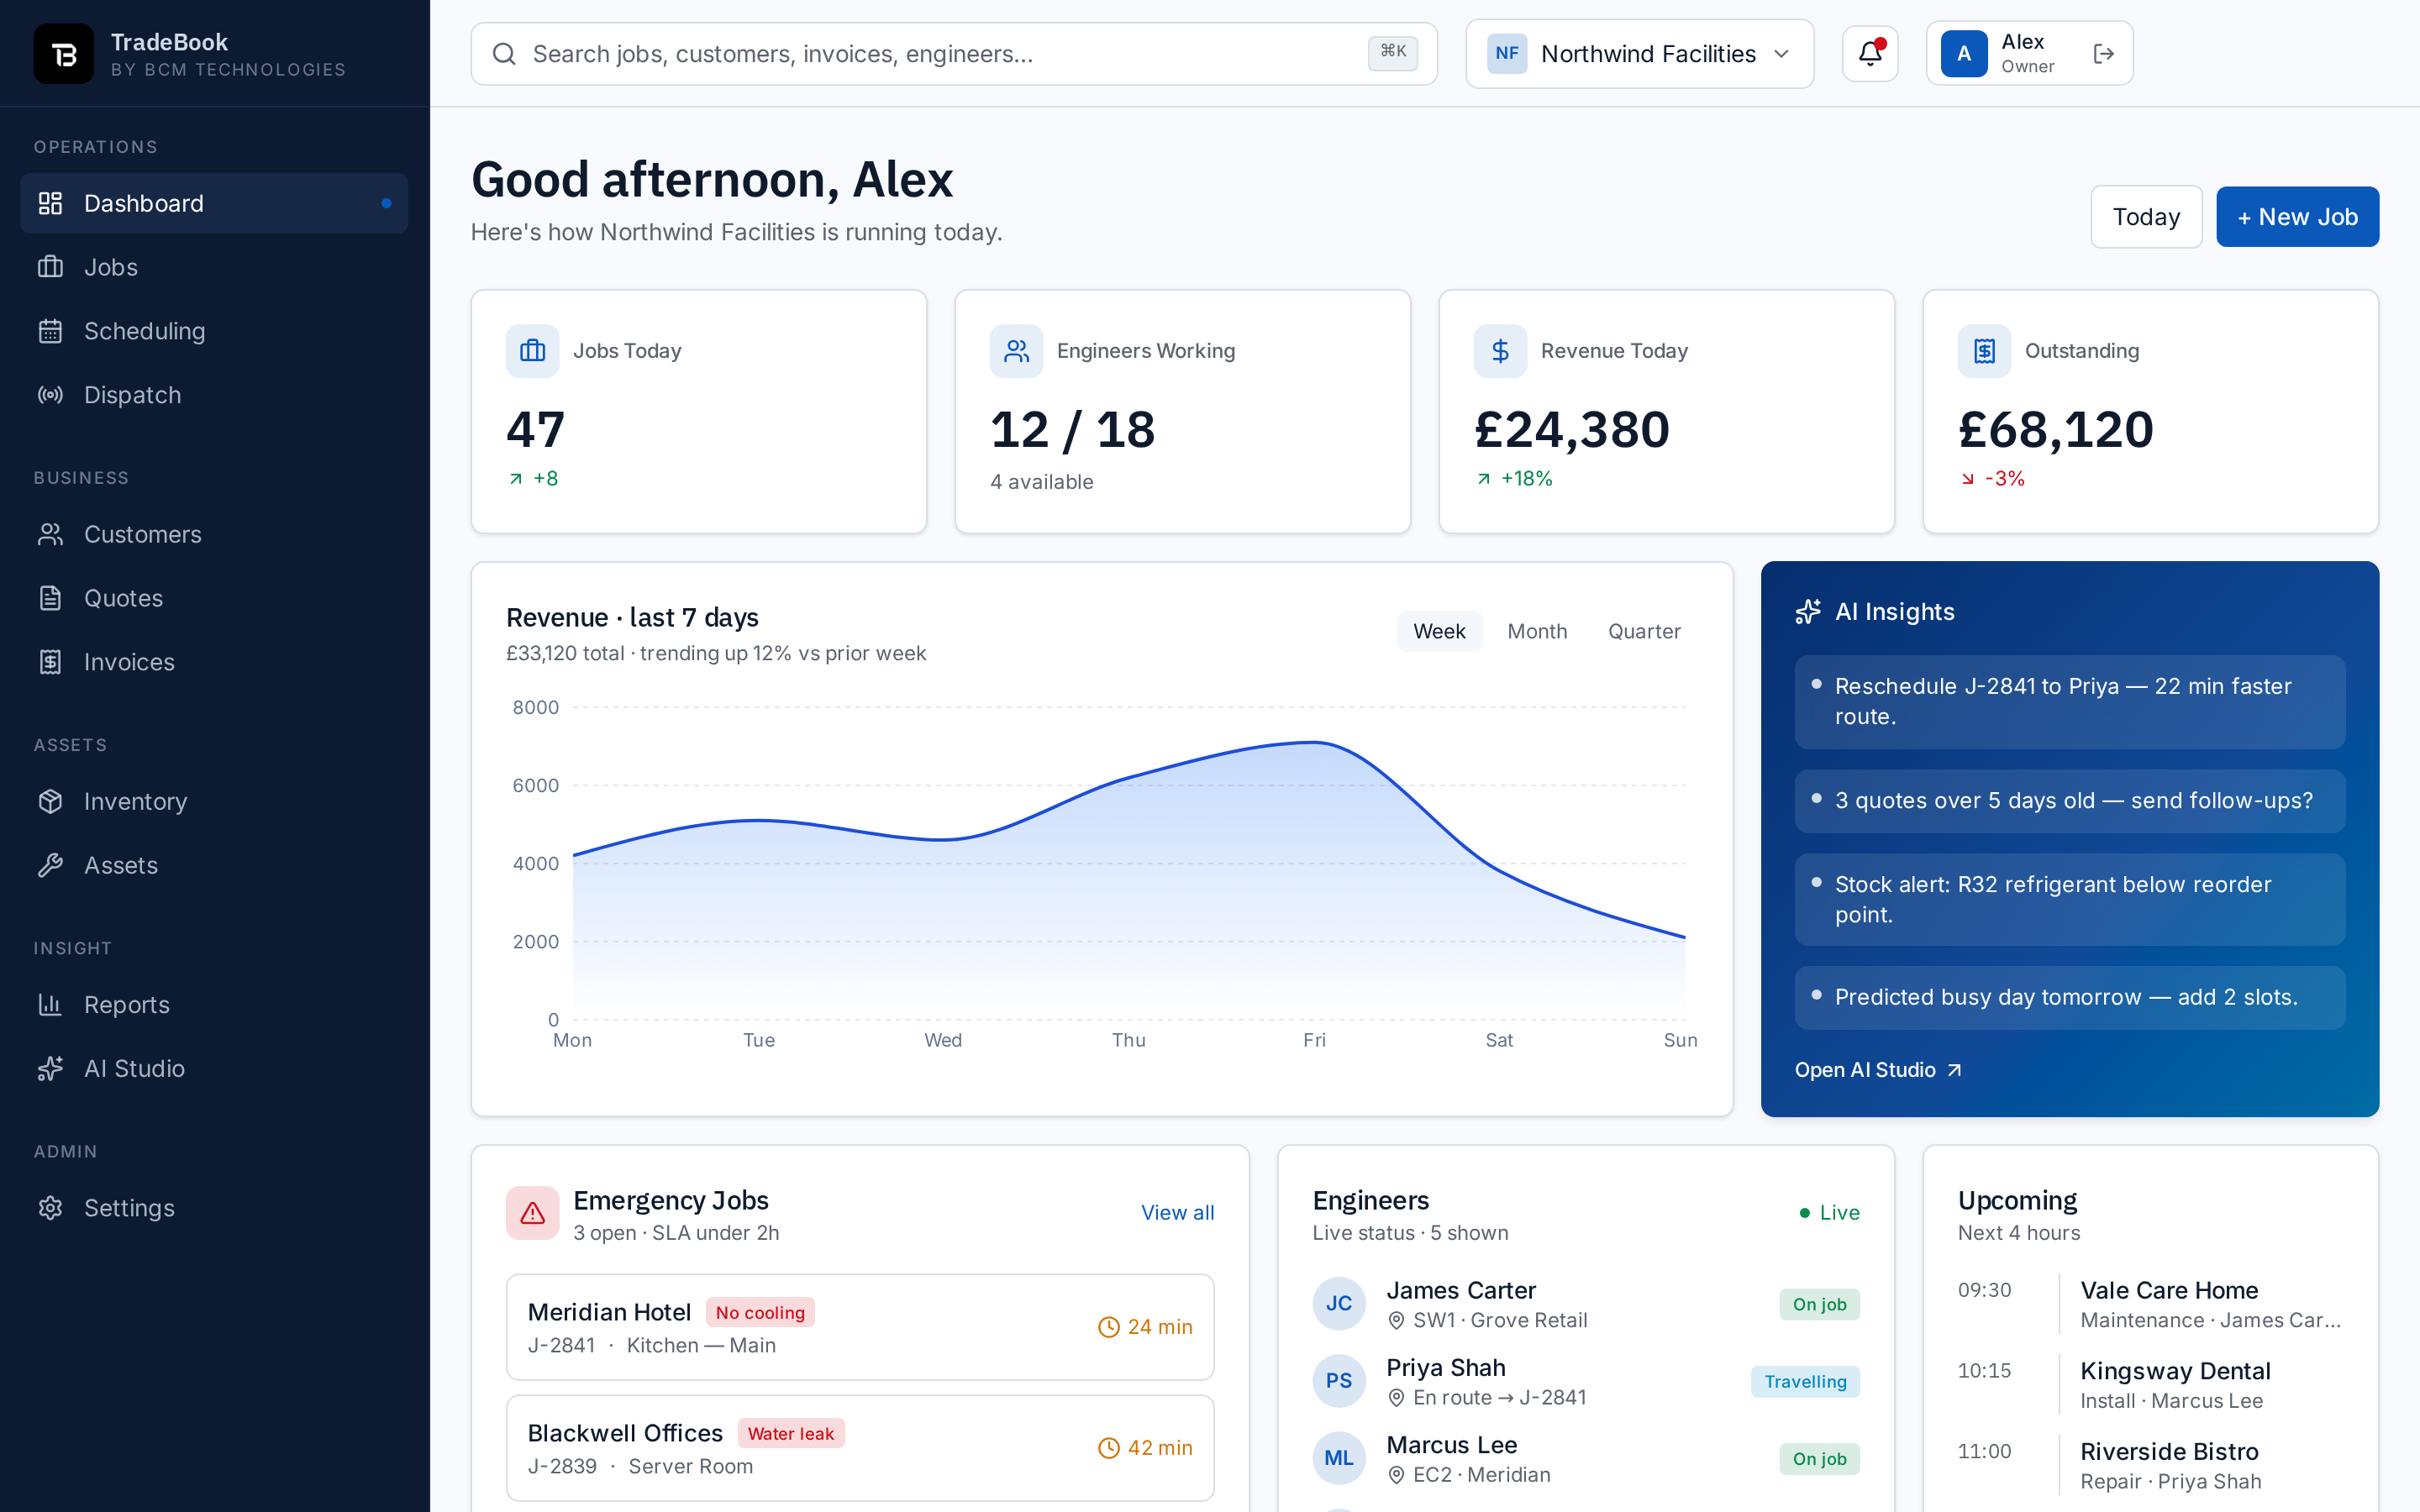
Task: Click the Settings gear icon
Action: 50,1208
